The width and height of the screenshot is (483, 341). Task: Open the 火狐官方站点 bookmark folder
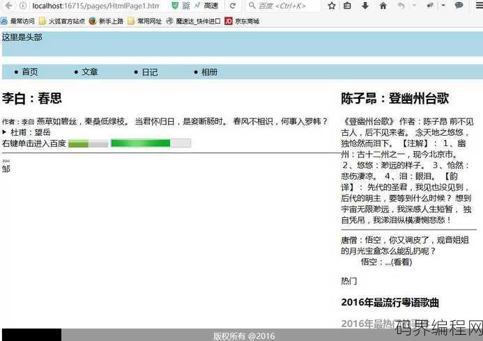coord(62,21)
